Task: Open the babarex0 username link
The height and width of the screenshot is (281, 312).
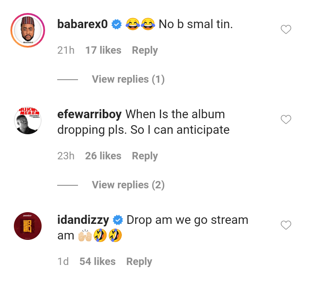Action: [82, 24]
